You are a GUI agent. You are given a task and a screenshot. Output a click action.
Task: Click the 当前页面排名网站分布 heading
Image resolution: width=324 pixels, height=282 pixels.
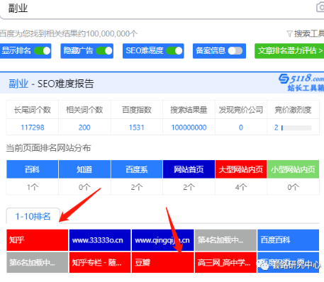coord(48,148)
